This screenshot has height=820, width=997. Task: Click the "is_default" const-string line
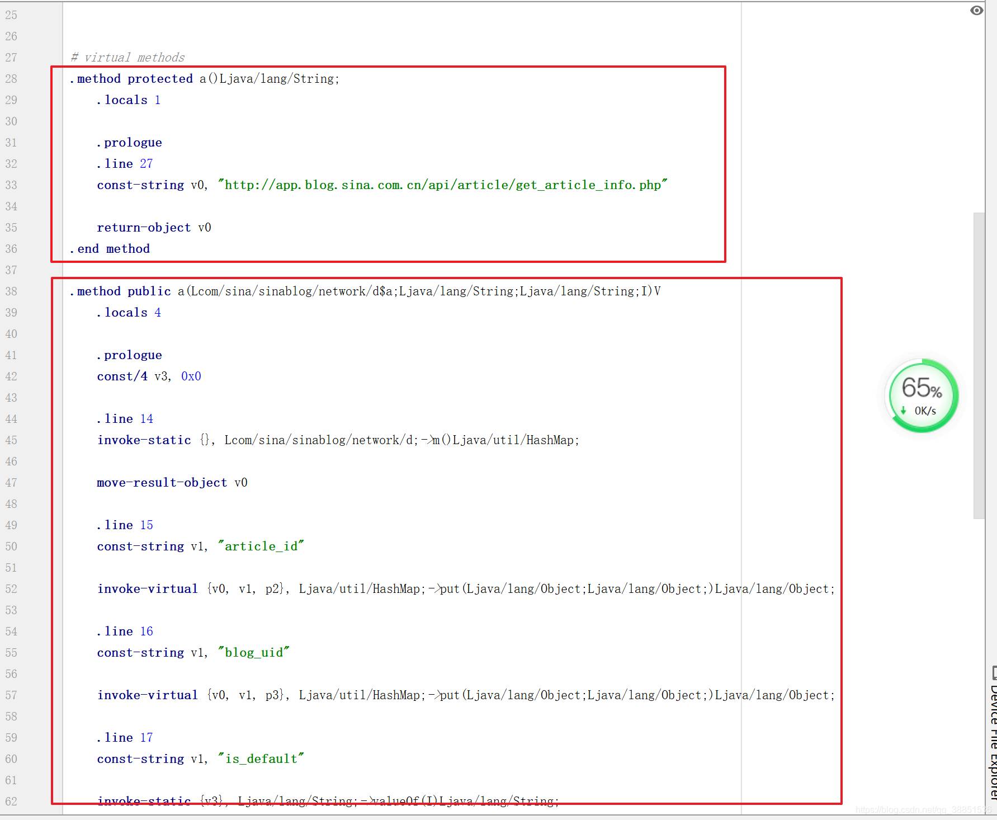pyautogui.click(x=201, y=759)
